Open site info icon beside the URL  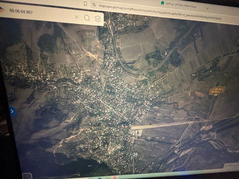[x=93, y=5]
